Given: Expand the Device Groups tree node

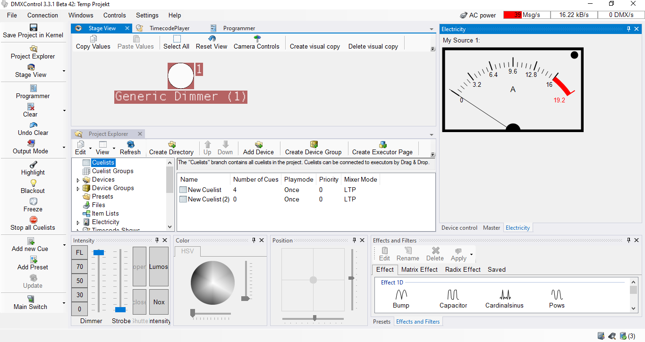Looking at the screenshot, I should point(78,188).
